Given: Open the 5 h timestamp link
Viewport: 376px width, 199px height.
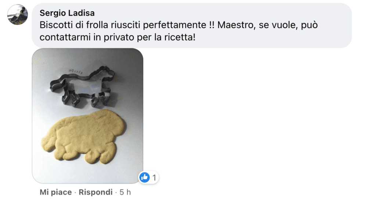Looking at the screenshot, I should click(x=125, y=192).
